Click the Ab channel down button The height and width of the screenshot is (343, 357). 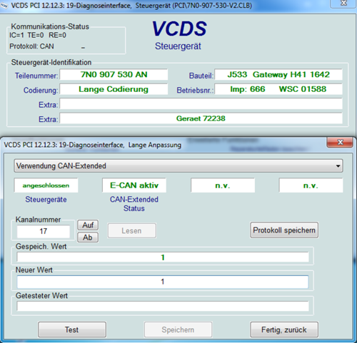pyautogui.click(x=88, y=237)
